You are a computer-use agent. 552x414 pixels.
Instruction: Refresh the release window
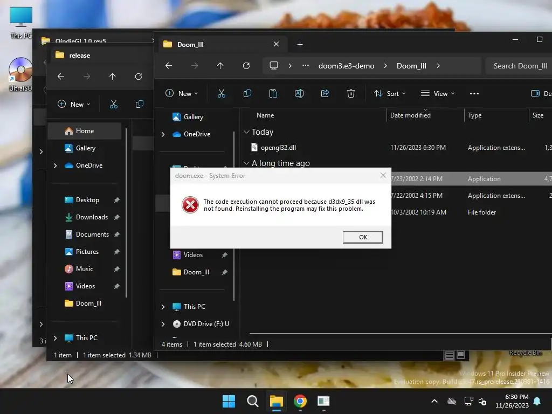tap(139, 77)
